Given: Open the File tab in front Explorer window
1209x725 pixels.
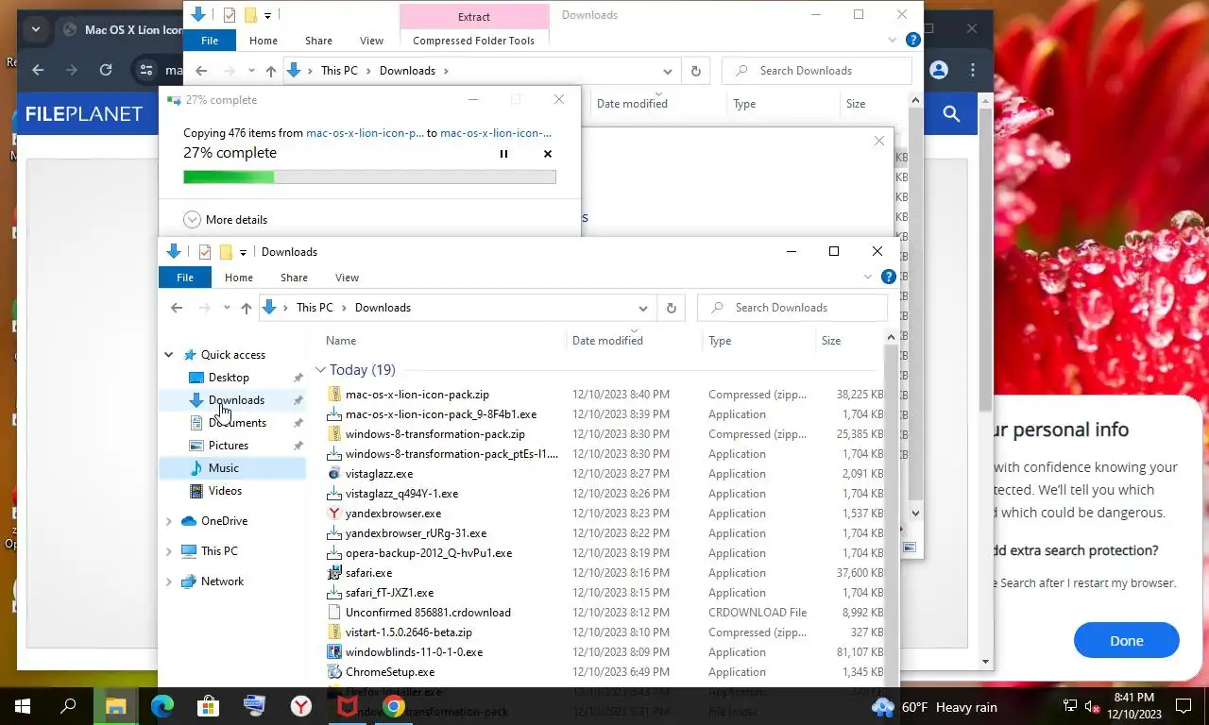Looking at the screenshot, I should (x=185, y=278).
